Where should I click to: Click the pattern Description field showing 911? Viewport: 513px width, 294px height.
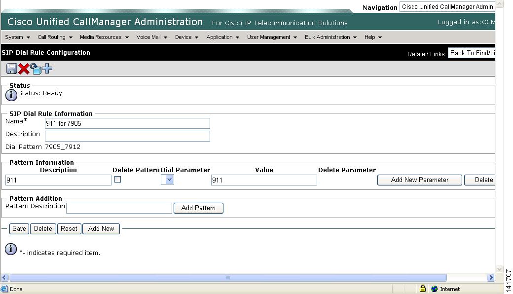coord(58,180)
